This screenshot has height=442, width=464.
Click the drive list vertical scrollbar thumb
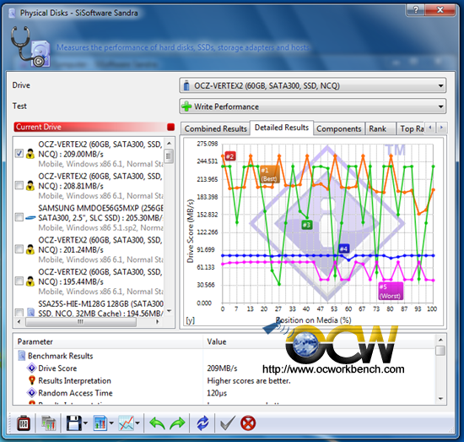click(169, 156)
